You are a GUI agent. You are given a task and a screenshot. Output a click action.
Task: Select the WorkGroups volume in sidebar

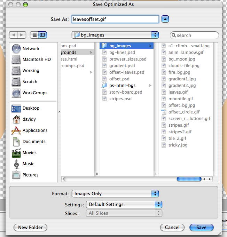pos(16,93)
